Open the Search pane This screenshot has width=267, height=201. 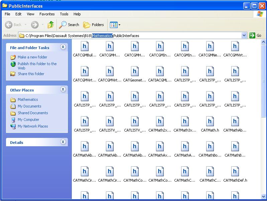pyautogui.click(x=69, y=25)
